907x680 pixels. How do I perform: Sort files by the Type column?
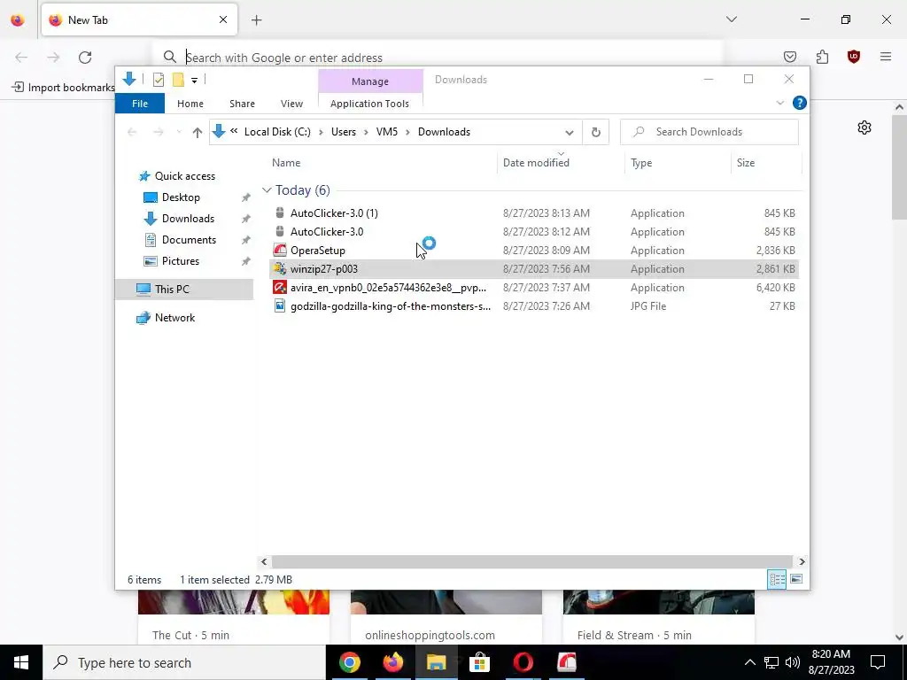tap(641, 163)
